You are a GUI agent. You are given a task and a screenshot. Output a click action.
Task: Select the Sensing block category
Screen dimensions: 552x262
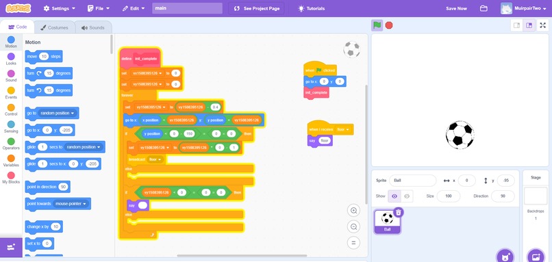[x=11, y=127]
